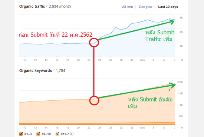Click the Organic traffic heading
This screenshot has width=204, height=137.
(32, 6)
